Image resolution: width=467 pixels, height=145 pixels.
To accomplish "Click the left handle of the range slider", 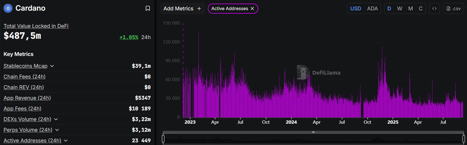I will coord(163,138).
